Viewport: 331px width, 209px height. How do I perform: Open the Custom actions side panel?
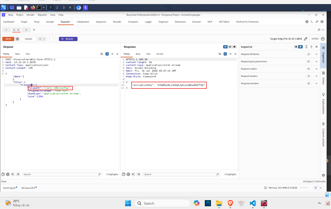point(323,134)
